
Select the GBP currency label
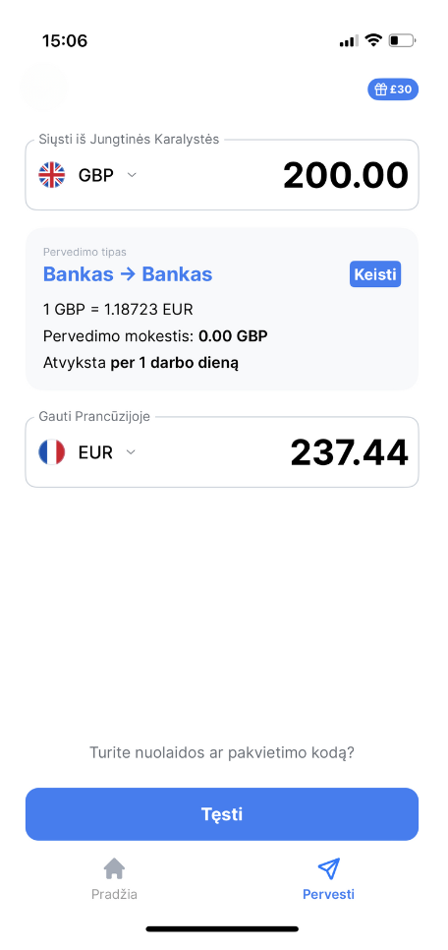95,175
